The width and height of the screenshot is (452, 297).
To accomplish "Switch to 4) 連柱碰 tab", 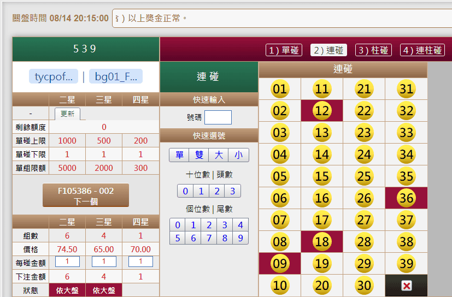I will pyautogui.click(x=422, y=50).
